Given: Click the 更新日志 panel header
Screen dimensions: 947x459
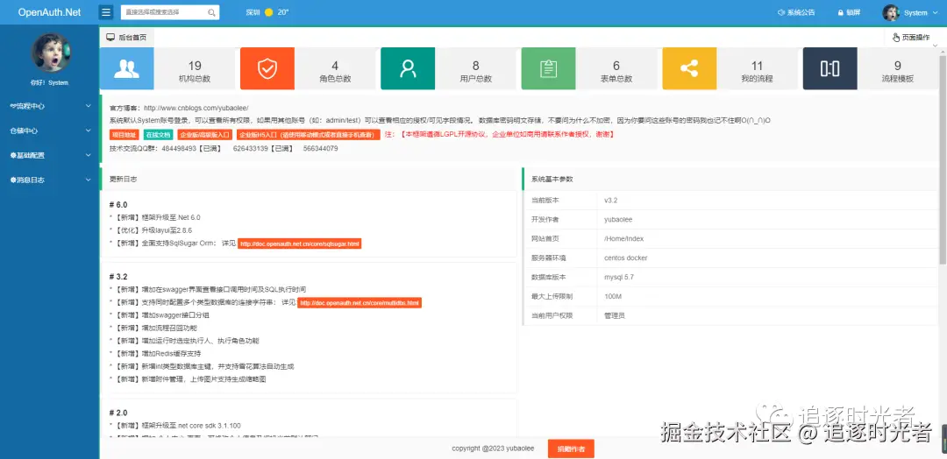Looking at the screenshot, I should coord(307,180).
